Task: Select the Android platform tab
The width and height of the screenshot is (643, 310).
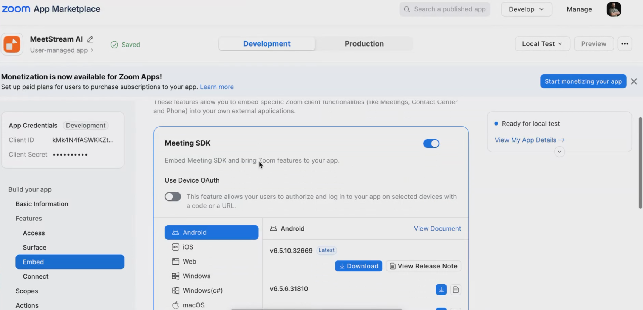Action: click(212, 232)
